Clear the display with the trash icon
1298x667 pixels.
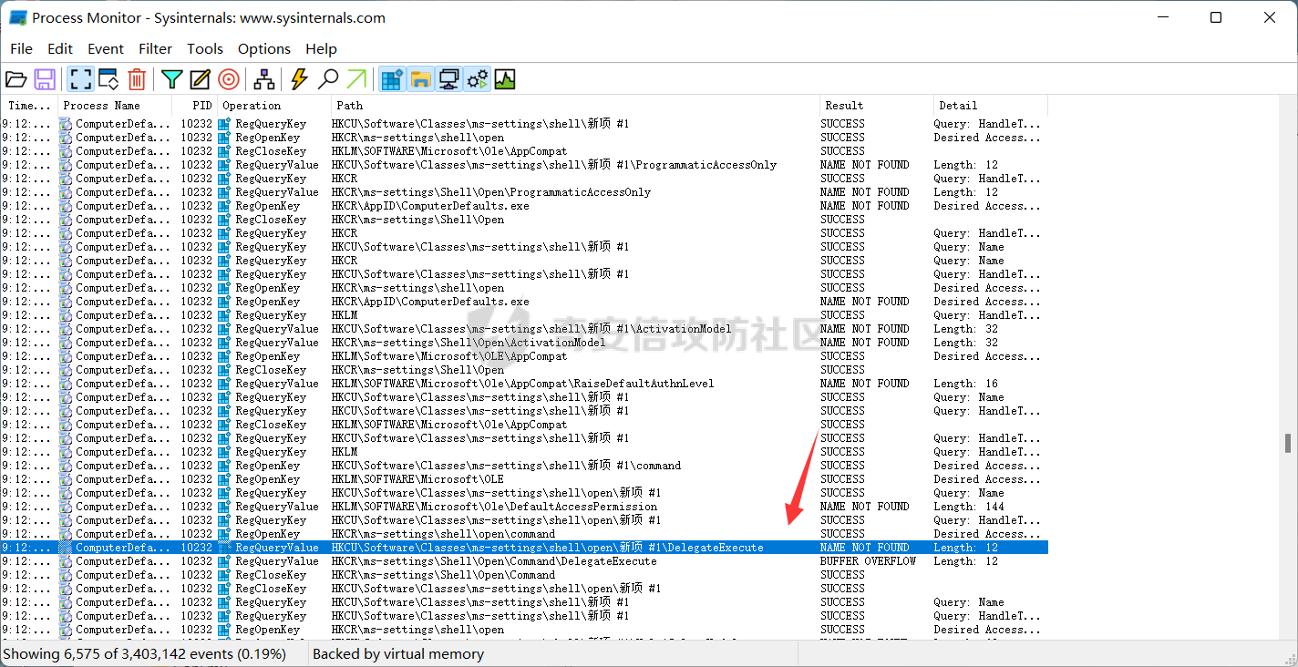tap(137, 79)
